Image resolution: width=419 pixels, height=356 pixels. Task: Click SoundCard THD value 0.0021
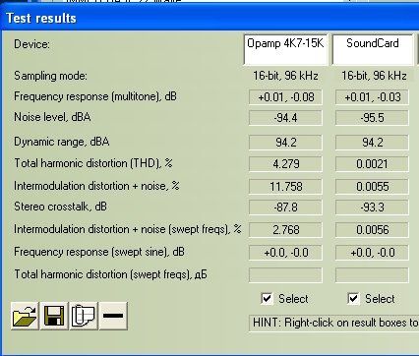pos(372,164)
